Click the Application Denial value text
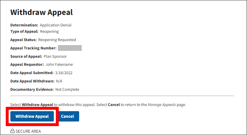 [56, 25]
